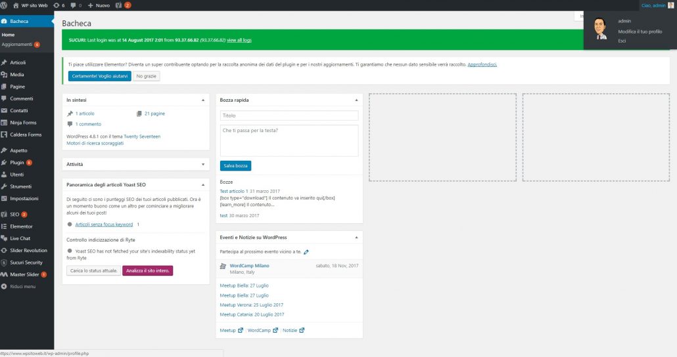Click the WordPress logo icon in admin bar

(x=5, y=5)
